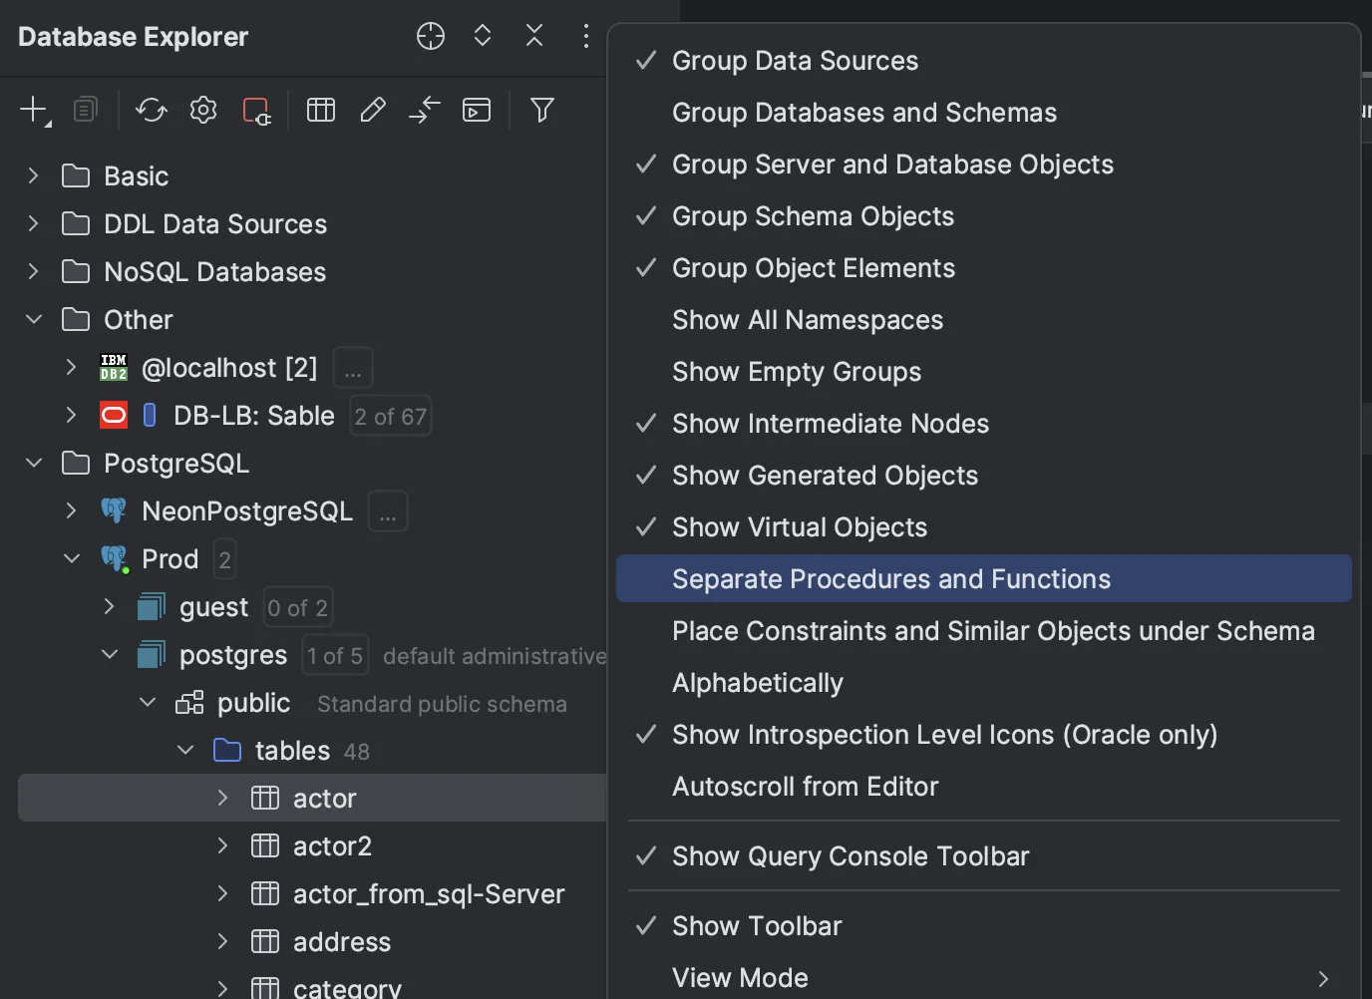Click the Refresh icon in toolbar

152,110
